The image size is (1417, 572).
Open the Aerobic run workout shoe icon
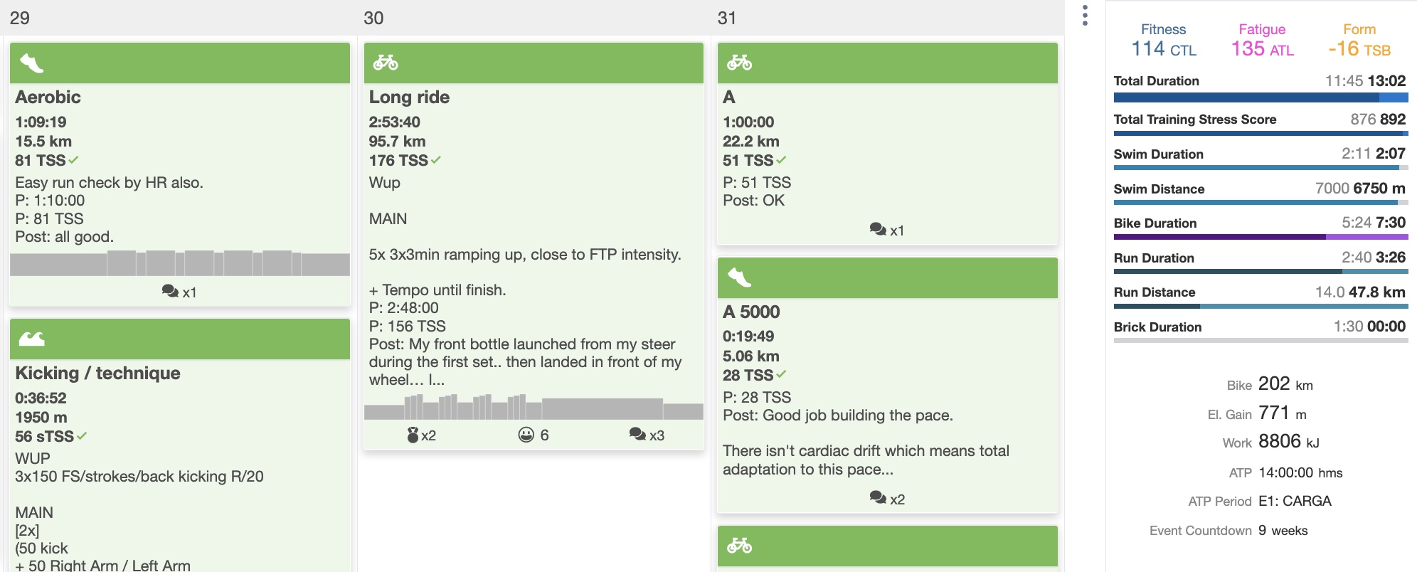point(31,63)
